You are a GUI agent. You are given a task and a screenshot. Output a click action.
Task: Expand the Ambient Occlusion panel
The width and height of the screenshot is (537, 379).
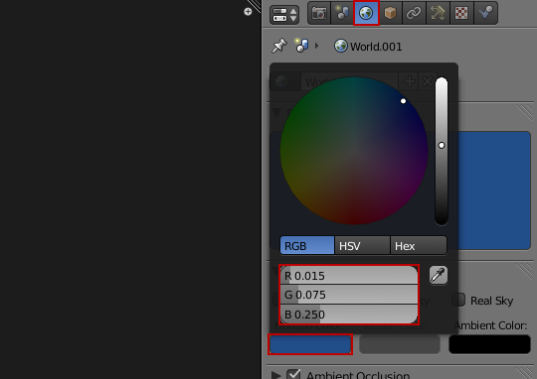pos(276,375)
